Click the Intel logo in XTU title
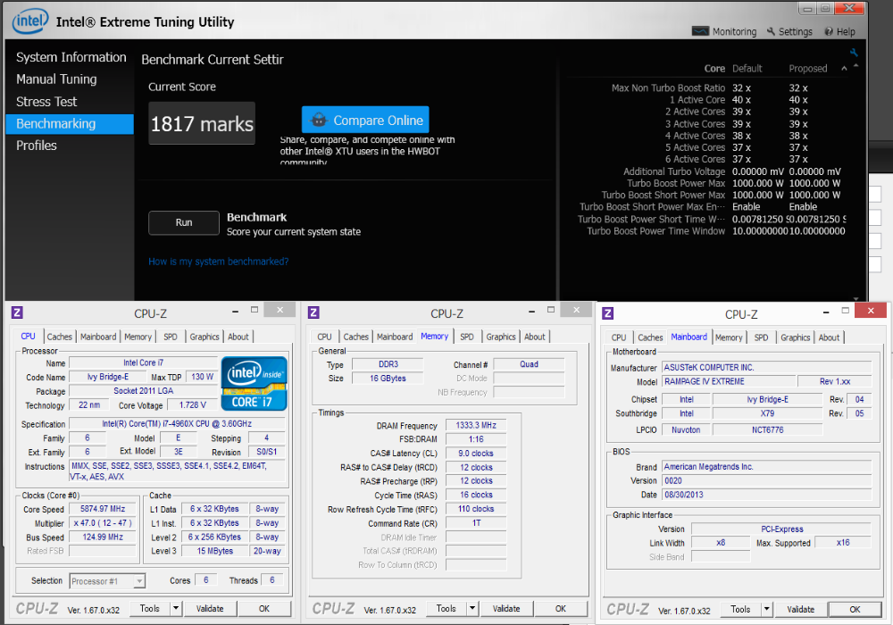This screenshot has width=893, height=625. (29, 21)
